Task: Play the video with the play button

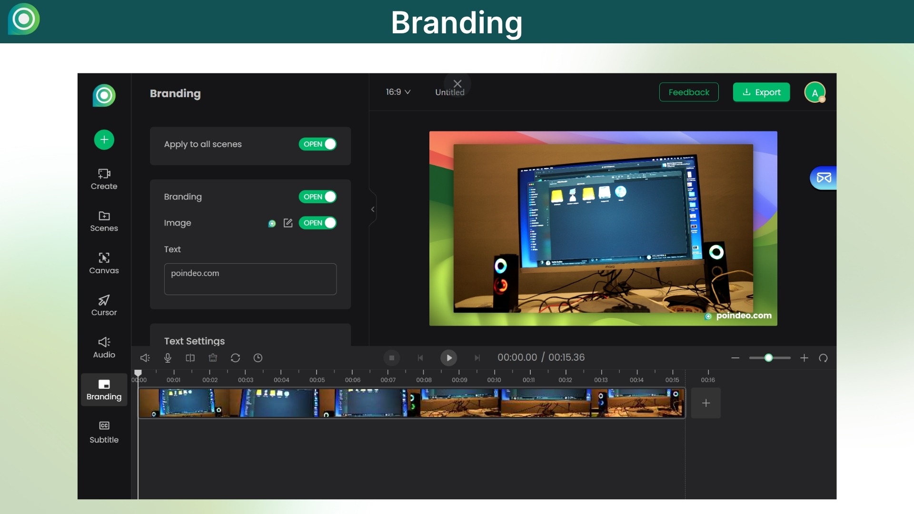Action: point(448,357)
